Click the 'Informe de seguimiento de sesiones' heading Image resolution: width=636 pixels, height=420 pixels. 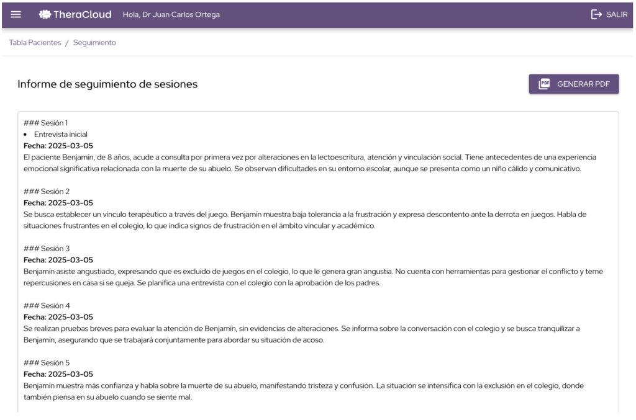point(107,84)
